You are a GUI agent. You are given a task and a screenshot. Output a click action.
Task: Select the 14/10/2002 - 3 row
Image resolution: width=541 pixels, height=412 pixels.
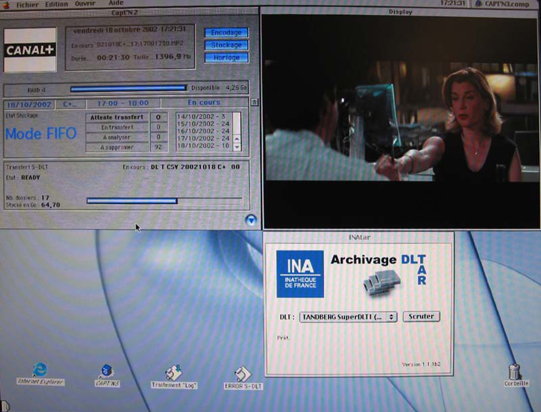click(204, 116)
